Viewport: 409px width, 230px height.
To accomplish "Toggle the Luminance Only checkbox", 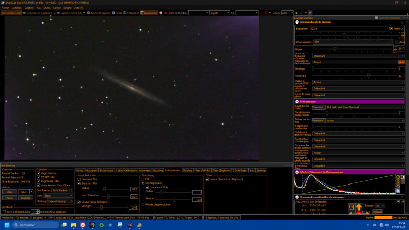I will point(147,187).
